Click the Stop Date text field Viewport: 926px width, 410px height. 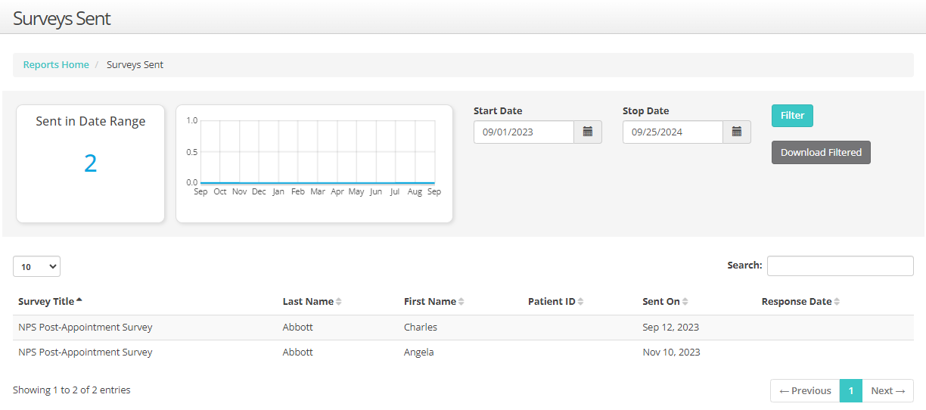click(673, 132)
